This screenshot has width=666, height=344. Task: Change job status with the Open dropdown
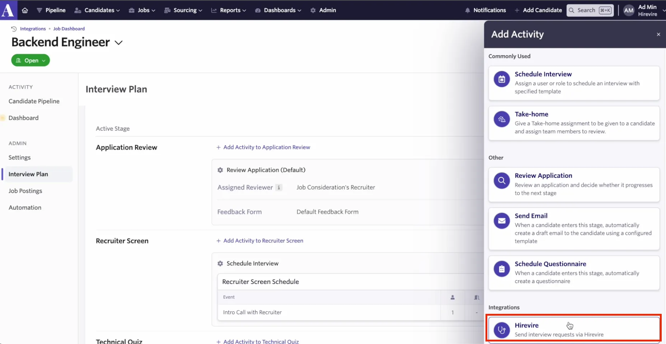(31, 60)
